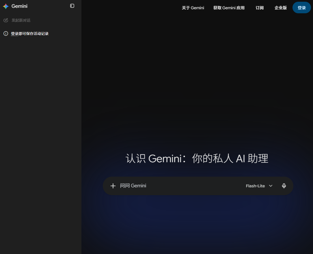Viewport: 313px width, 254px height.
Task: Open the 企业版 navigation link
Action: [x=280, y=8]
